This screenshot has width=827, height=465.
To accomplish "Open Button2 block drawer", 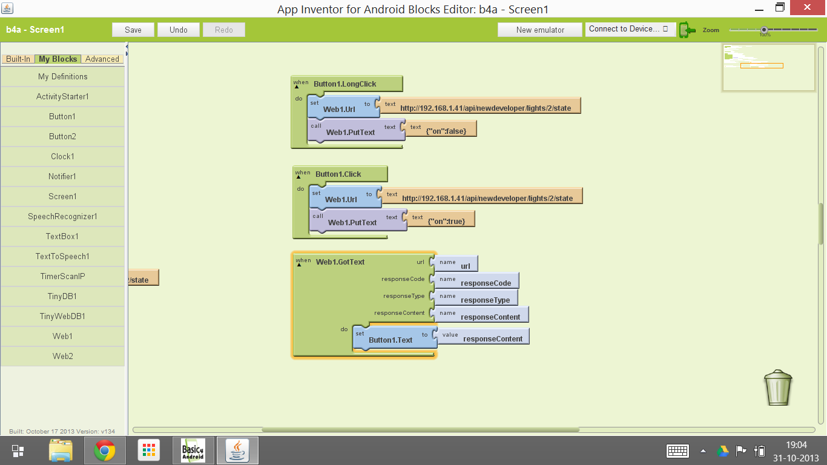I will (x=62, y=137).
